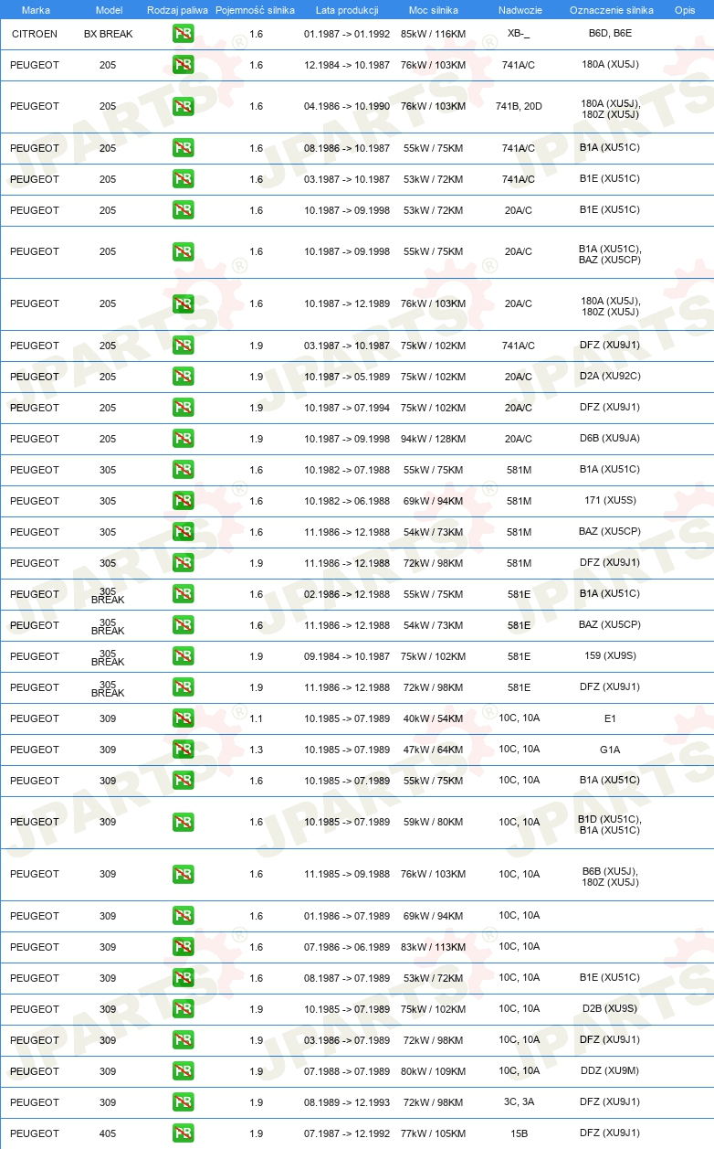Click fuel icon in Peugeot 405 row
The width and height of the screenshot is (714, 1149).
click(183, 1133)
